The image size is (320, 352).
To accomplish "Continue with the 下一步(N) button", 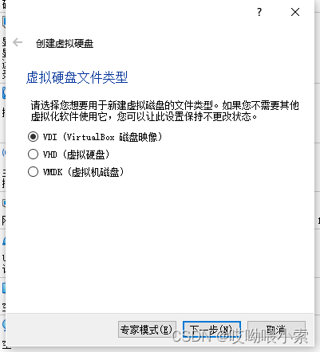I will (x=211, y=330).
